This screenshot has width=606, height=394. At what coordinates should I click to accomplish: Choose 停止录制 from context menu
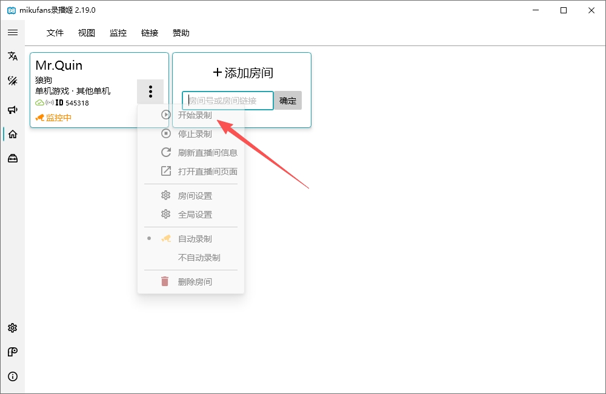191,134
